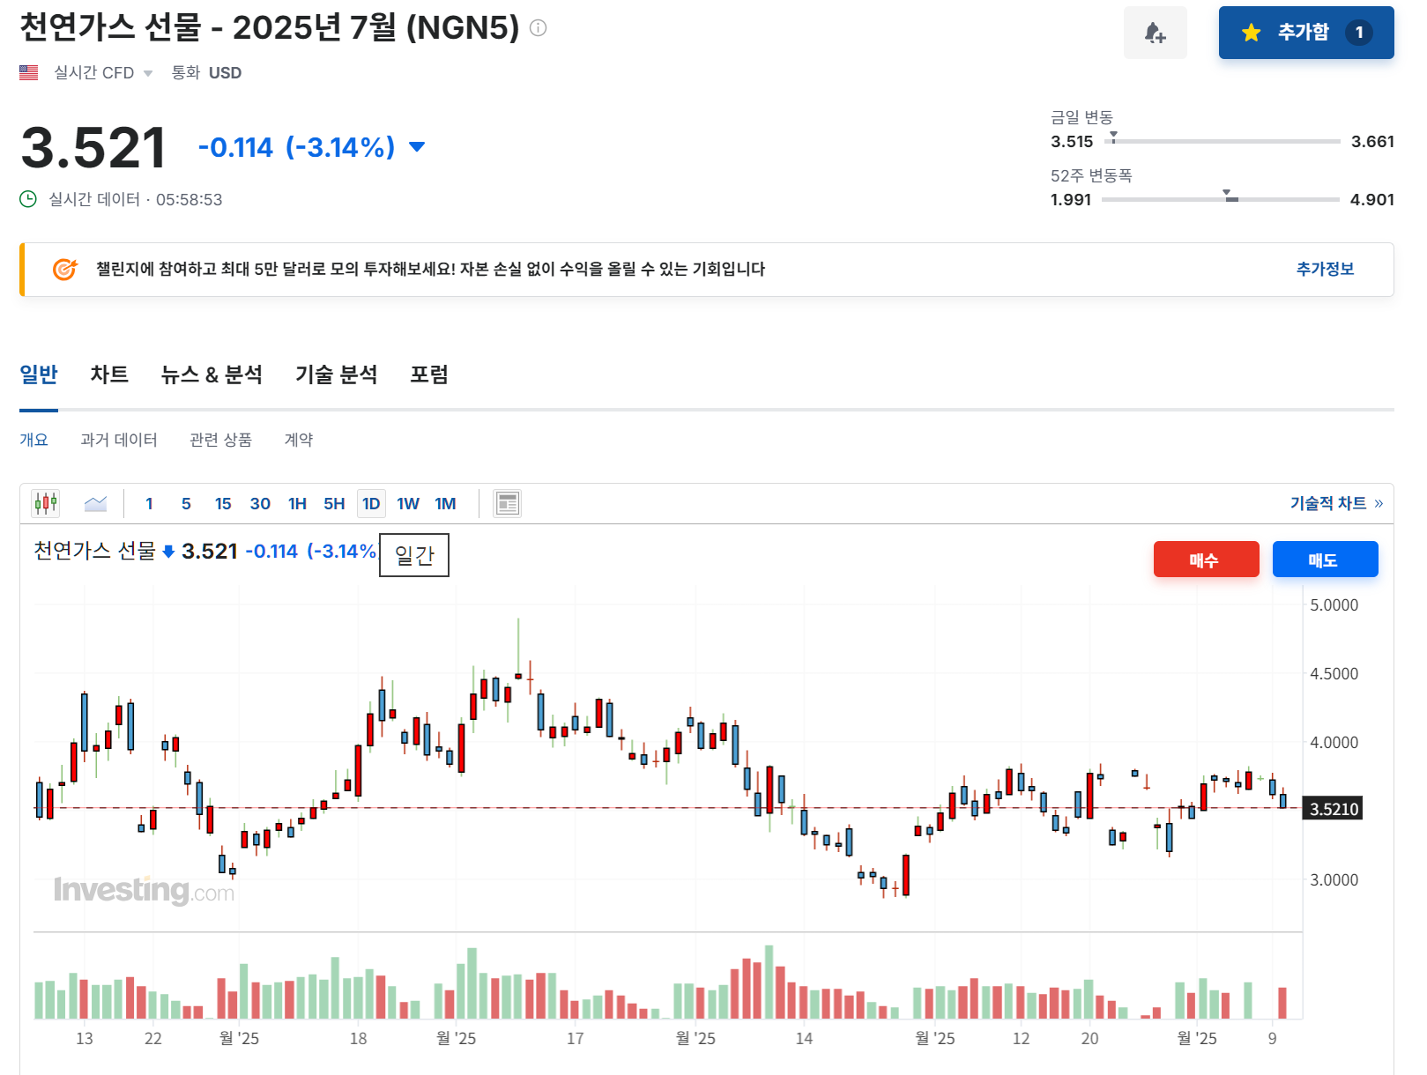Click the 3.5210 price axis label
Screen dimensions: 1427x1075
point(1332,809)
